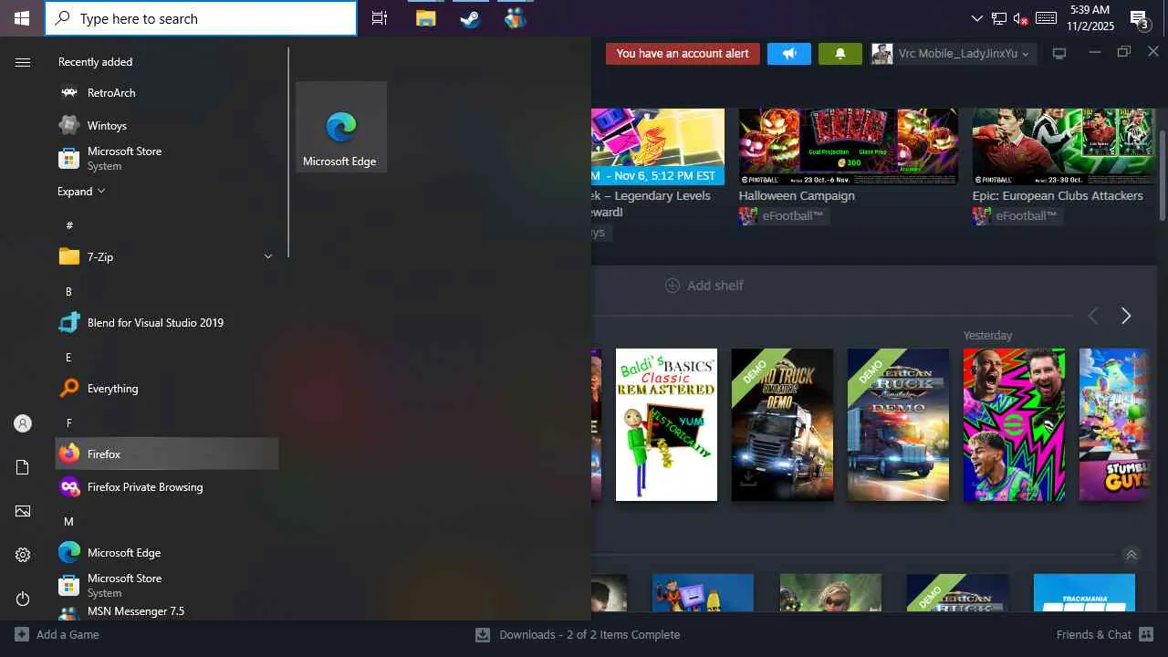Expand the Recently added list

(81, 192)
